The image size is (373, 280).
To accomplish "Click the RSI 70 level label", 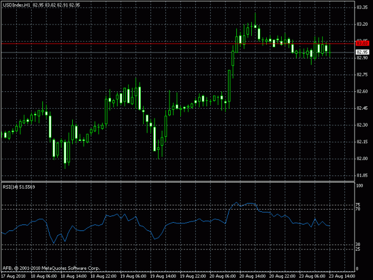I will (358, 209).
